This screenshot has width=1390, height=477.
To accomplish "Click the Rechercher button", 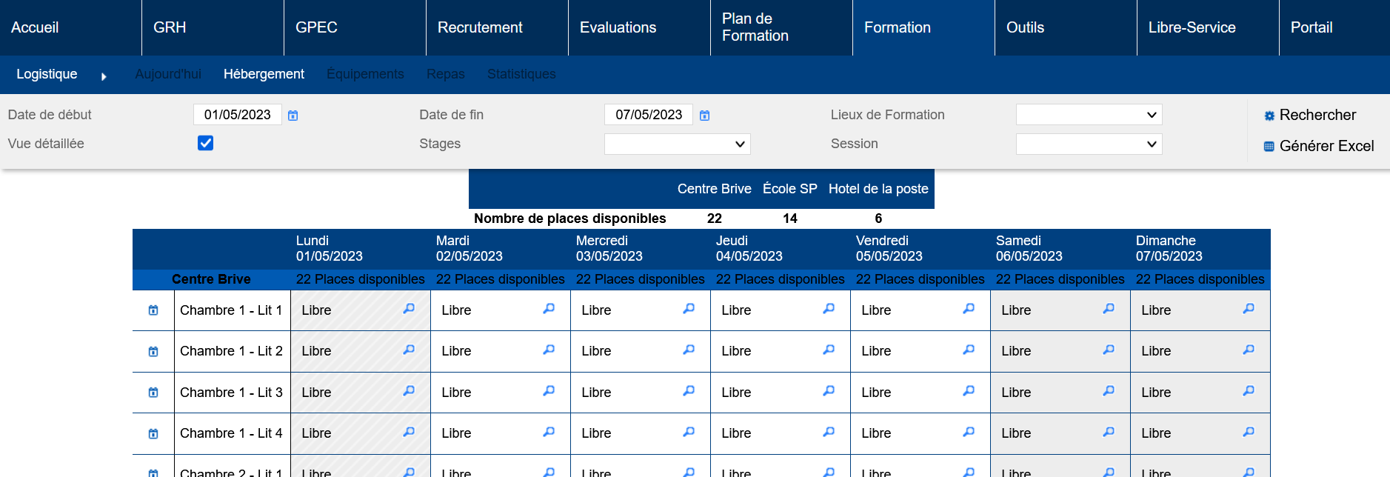I will (x=1309, y=115).
